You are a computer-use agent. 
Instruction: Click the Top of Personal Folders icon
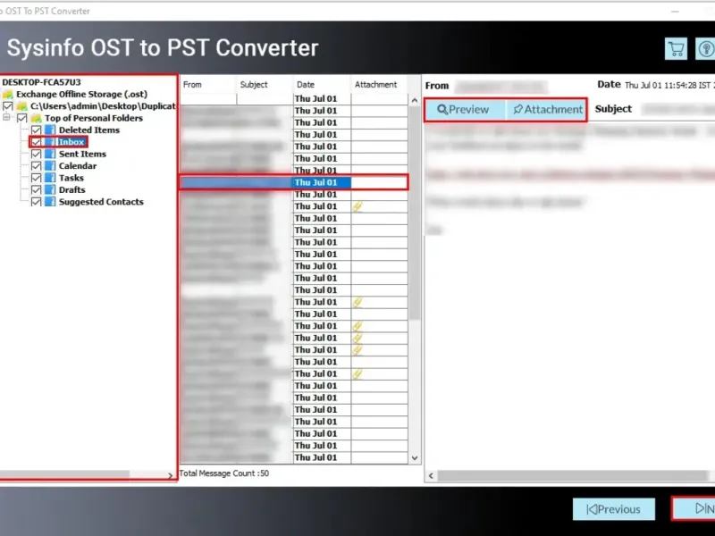tap(36, 118)
